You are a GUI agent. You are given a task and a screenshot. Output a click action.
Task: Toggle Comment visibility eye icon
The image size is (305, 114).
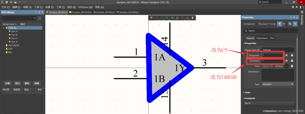tap(286, 61)
